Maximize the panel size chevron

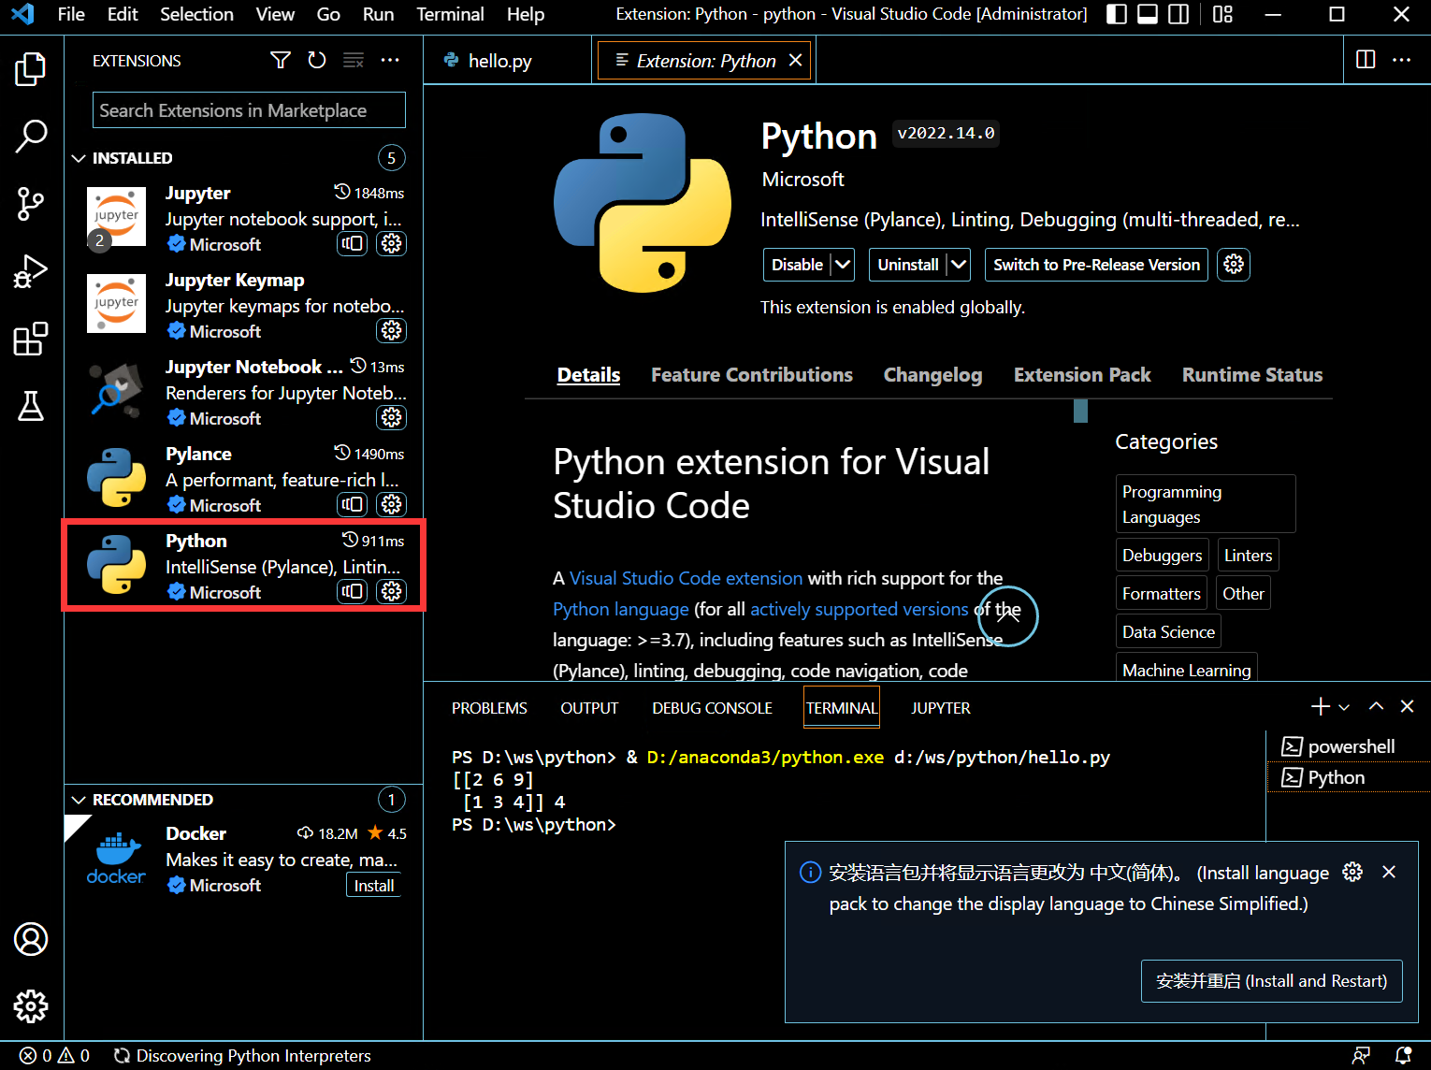[x=1376, y=706]
